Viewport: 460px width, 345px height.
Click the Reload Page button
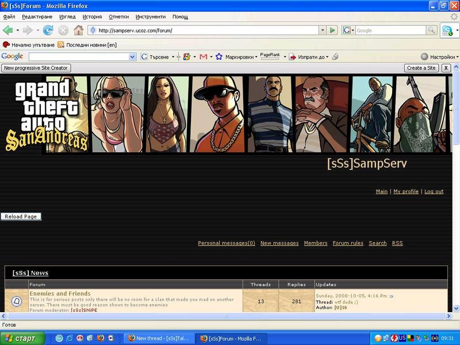coord(21,217)
